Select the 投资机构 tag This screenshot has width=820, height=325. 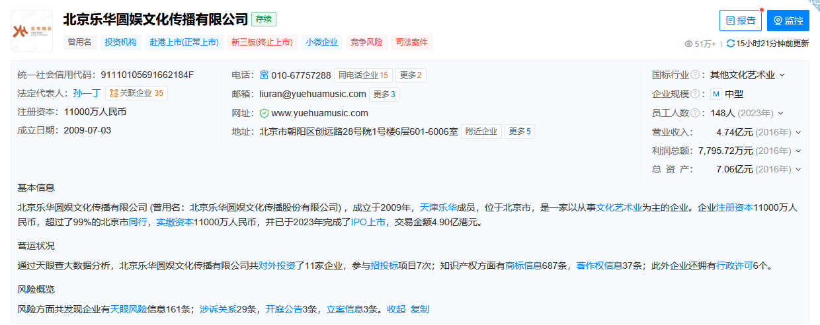(x=120, y=42)
